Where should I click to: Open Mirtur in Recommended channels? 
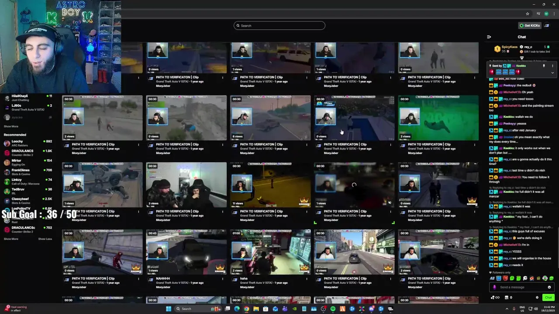27,162
